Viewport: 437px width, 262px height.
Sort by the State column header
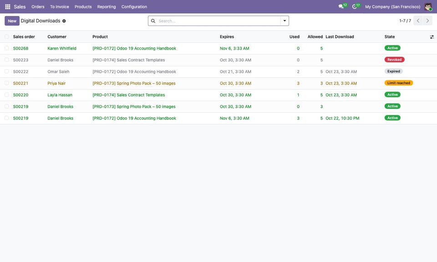pyautogui.click(x=390, y=37)
